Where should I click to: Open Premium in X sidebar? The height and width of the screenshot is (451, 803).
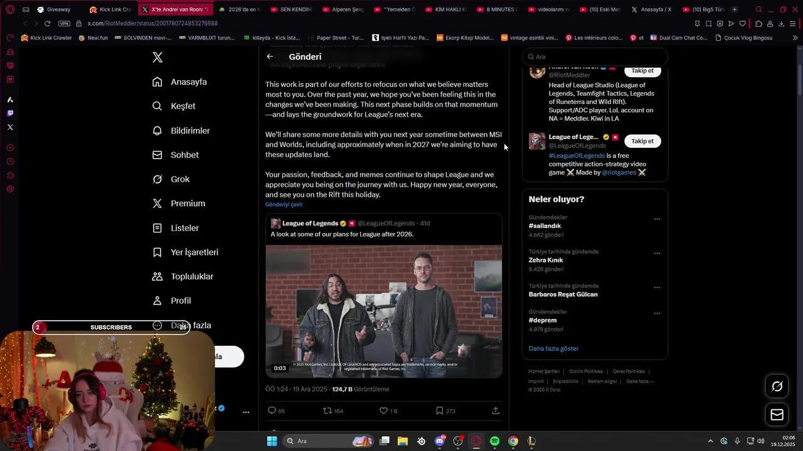point(179,203)
